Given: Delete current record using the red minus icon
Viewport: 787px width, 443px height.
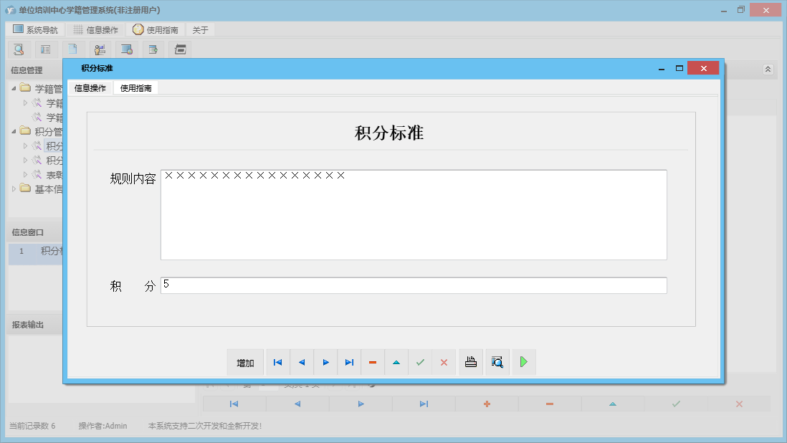Looking at the screenshot, I should click(372, 362).
